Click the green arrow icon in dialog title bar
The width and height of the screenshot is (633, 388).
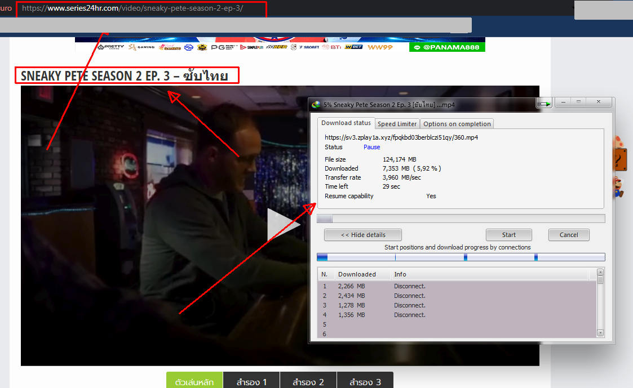[544, 104]
